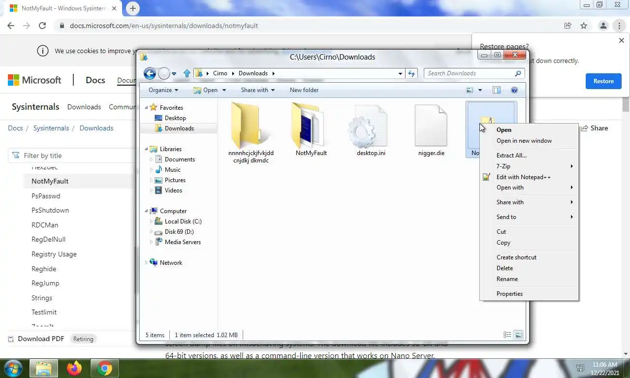Click the Share button on the page
This screenshot has height=378, width=630.
click(595, 128)
